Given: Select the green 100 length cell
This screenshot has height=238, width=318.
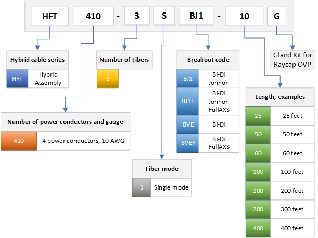Looking at the screenshot, I should tap(256, 170).
